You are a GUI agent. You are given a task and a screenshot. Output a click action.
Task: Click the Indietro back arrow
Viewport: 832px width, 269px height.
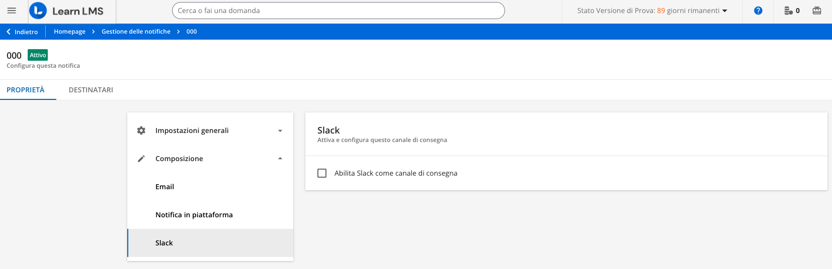[x=9, y=32]
